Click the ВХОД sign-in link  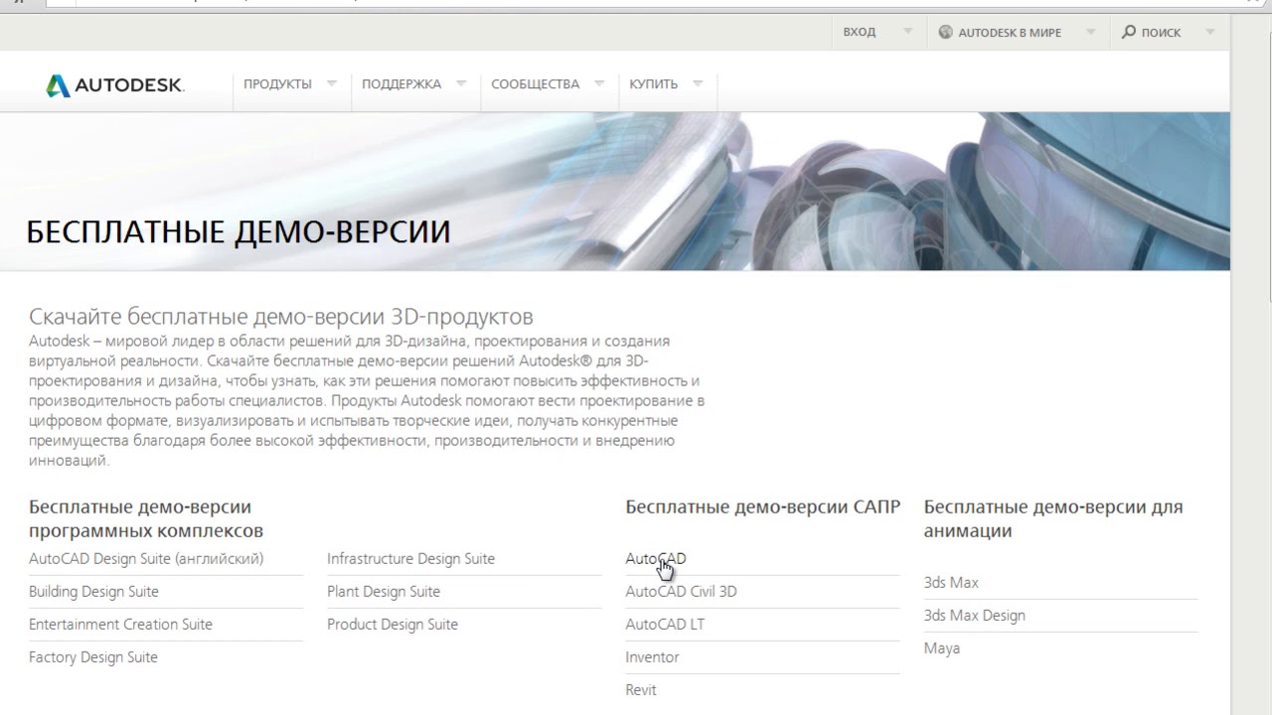pyautogui.click(x=859, y=32)
